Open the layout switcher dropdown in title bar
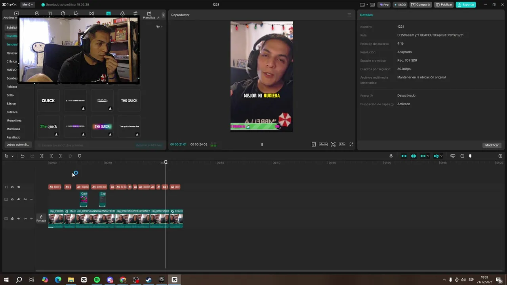The width and height of the screenshot is (507, 285). click(363, 5)
